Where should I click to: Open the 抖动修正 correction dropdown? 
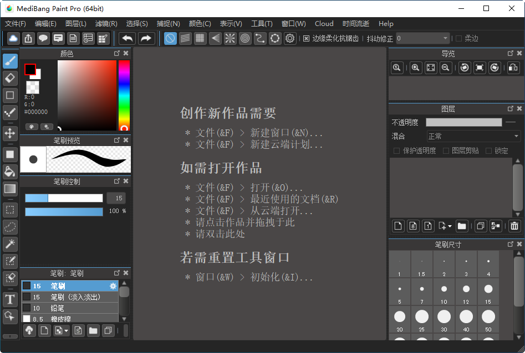[422, 38]
